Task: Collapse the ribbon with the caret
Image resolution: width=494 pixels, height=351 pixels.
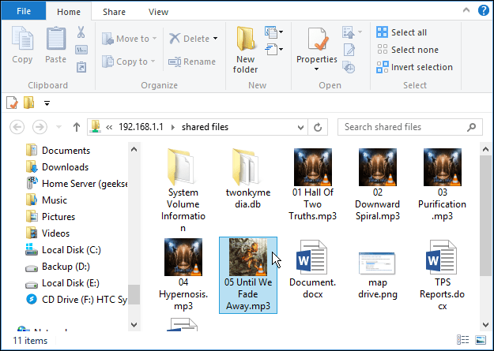Action: pyautogui.click(x=466, y=10)
